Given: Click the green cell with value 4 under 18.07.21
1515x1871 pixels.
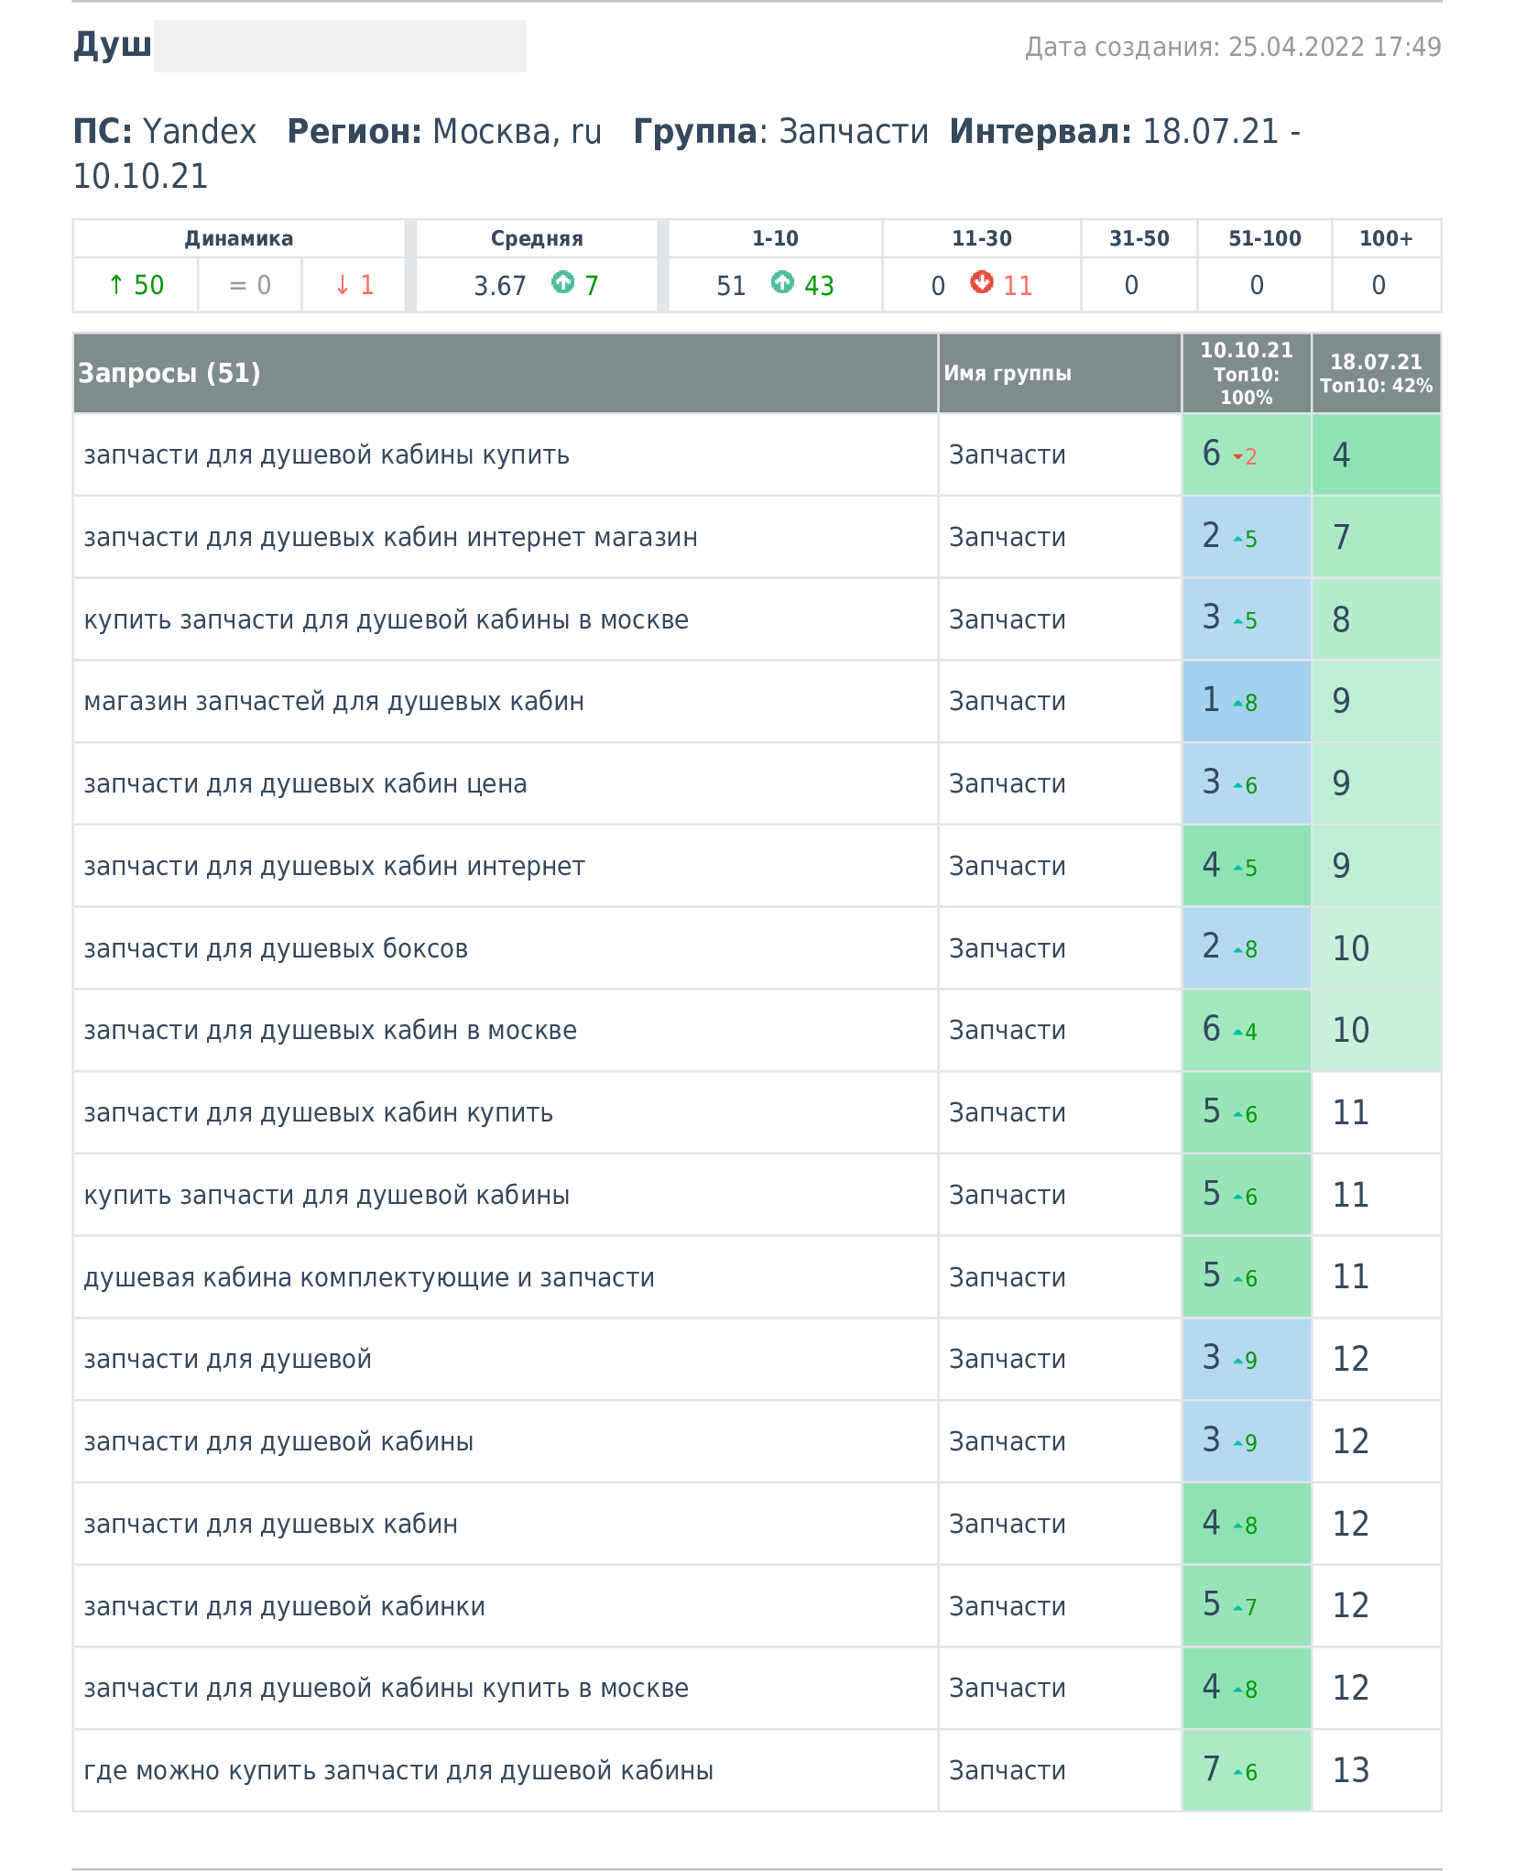Looking at the screenshot, I should (x=1376, y=454).
